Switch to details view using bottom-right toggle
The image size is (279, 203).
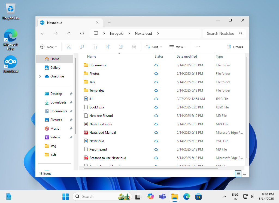point(238,173)
